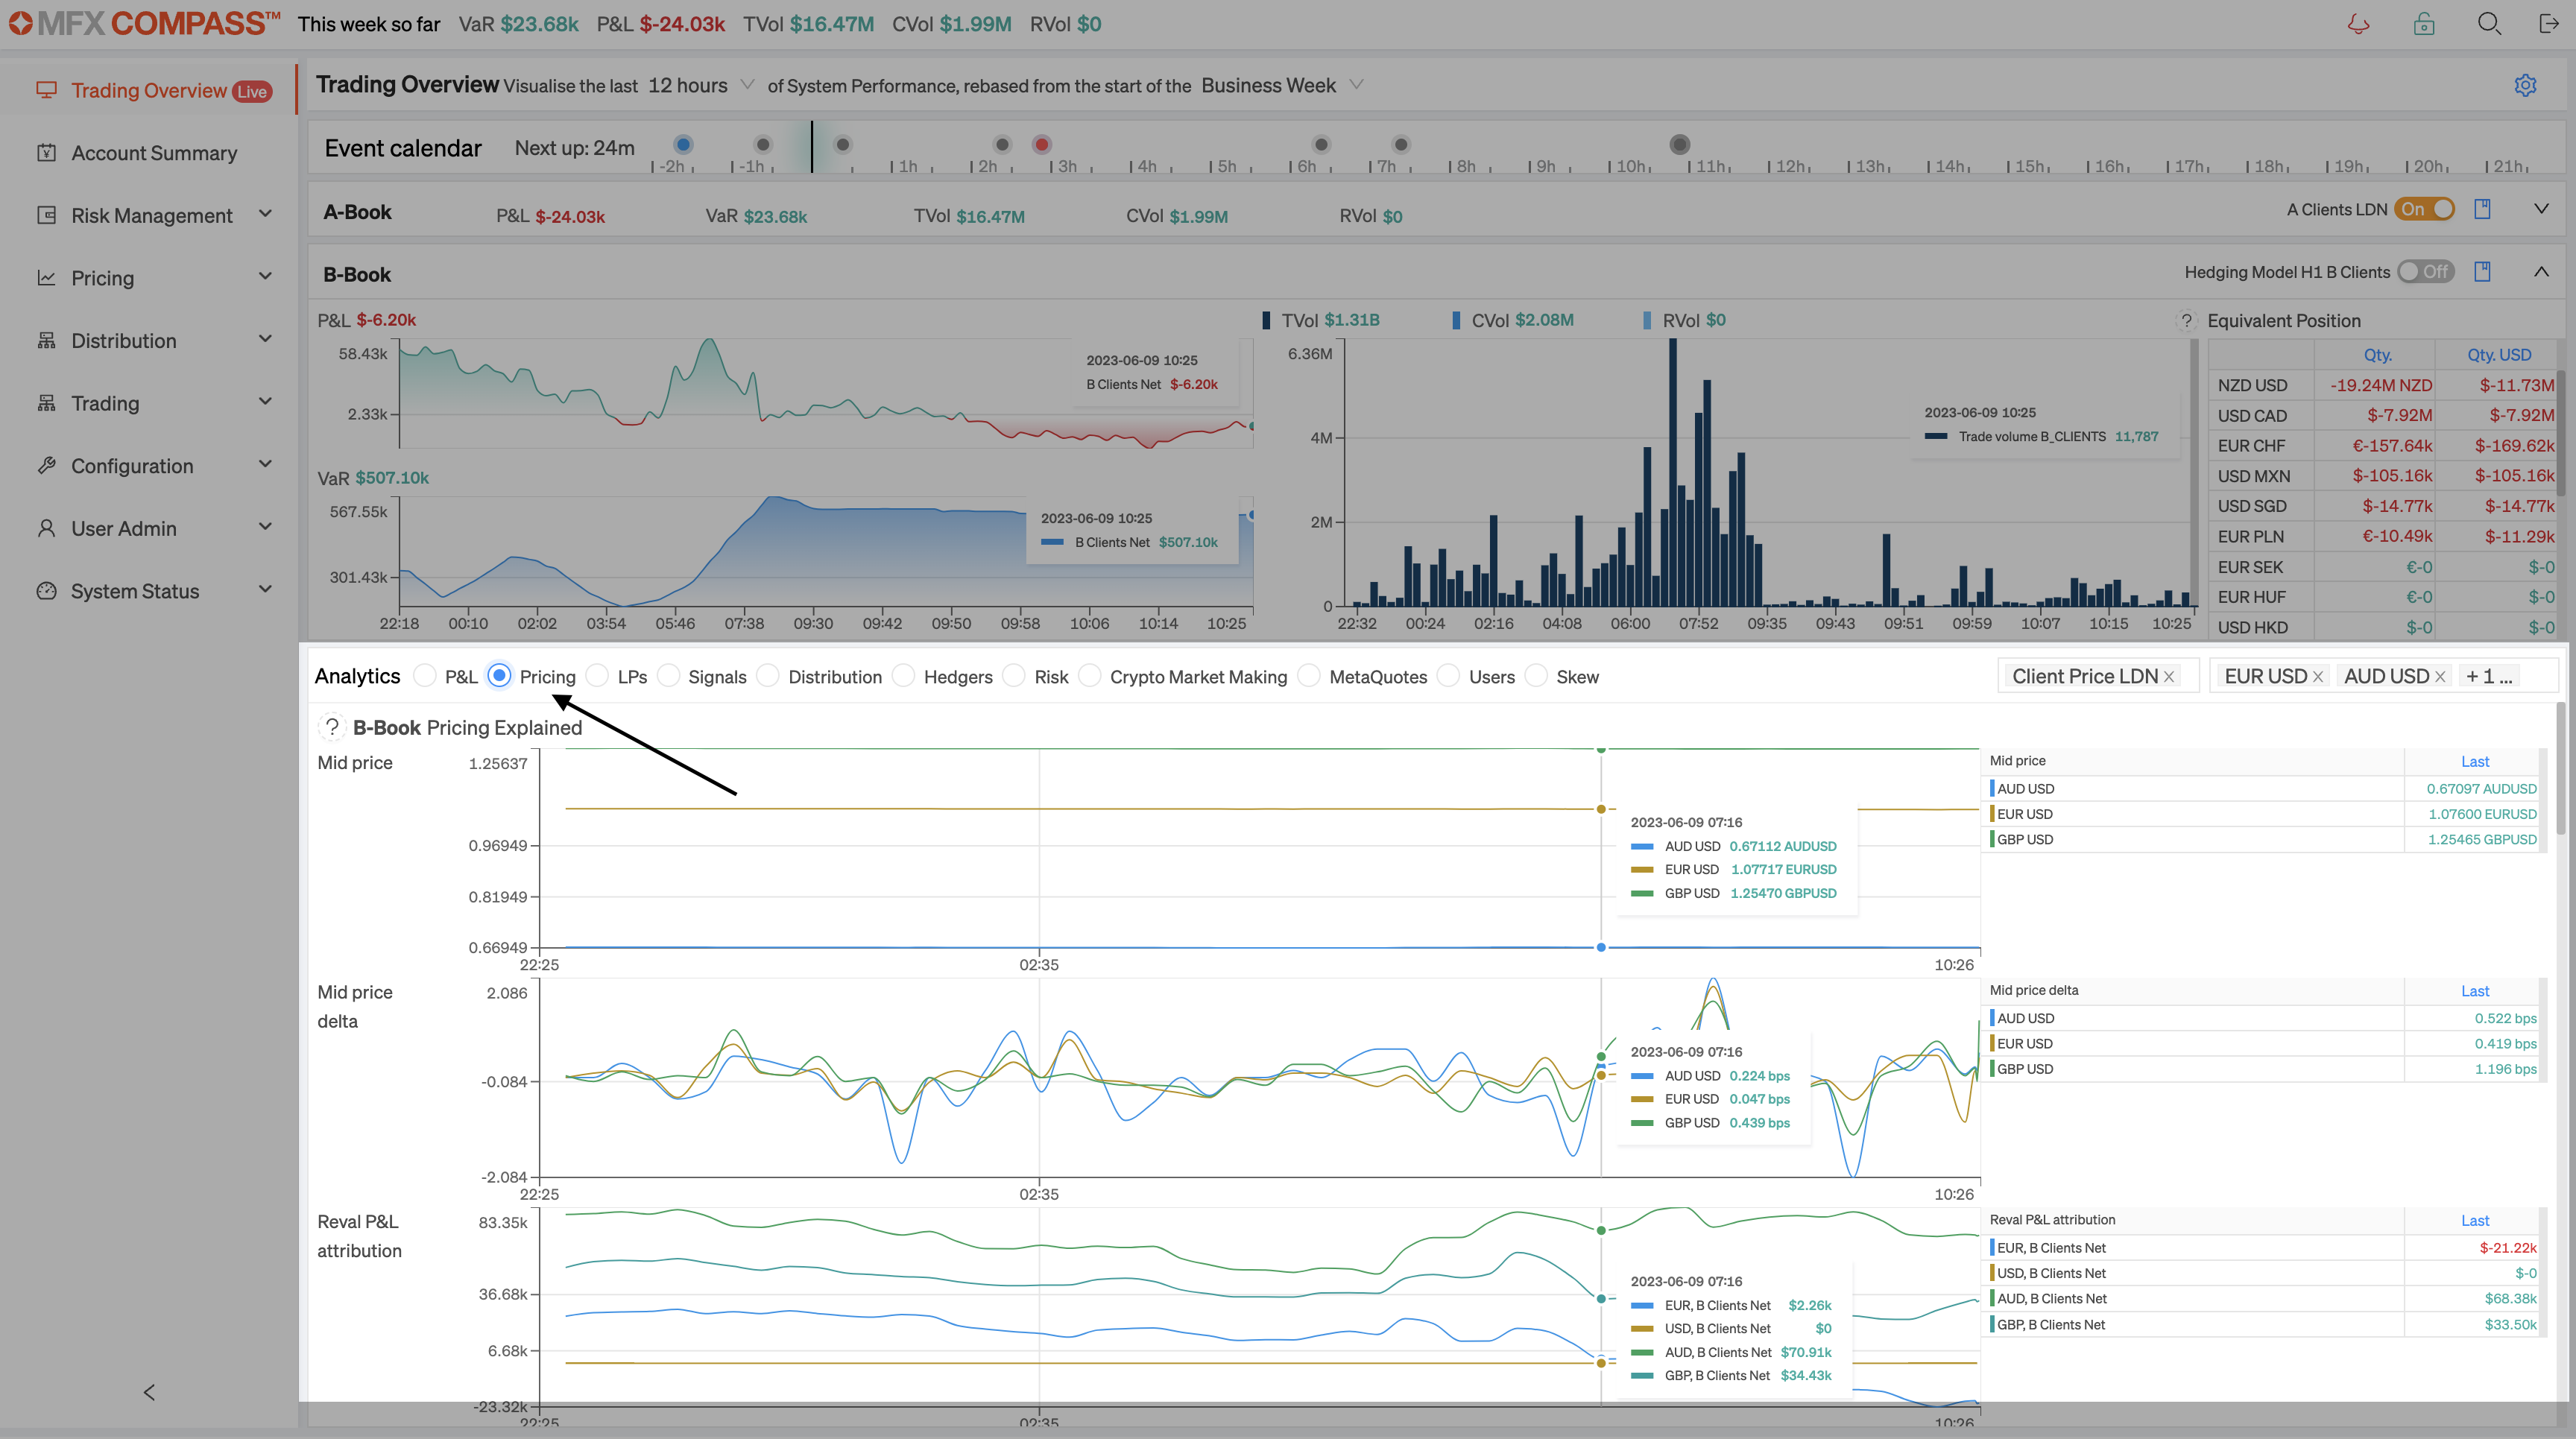Screen dimensions: 2576x1439
Task: Expand the Risk Management menu chevron
Action: pyautogui.click(x=265, y=214)
